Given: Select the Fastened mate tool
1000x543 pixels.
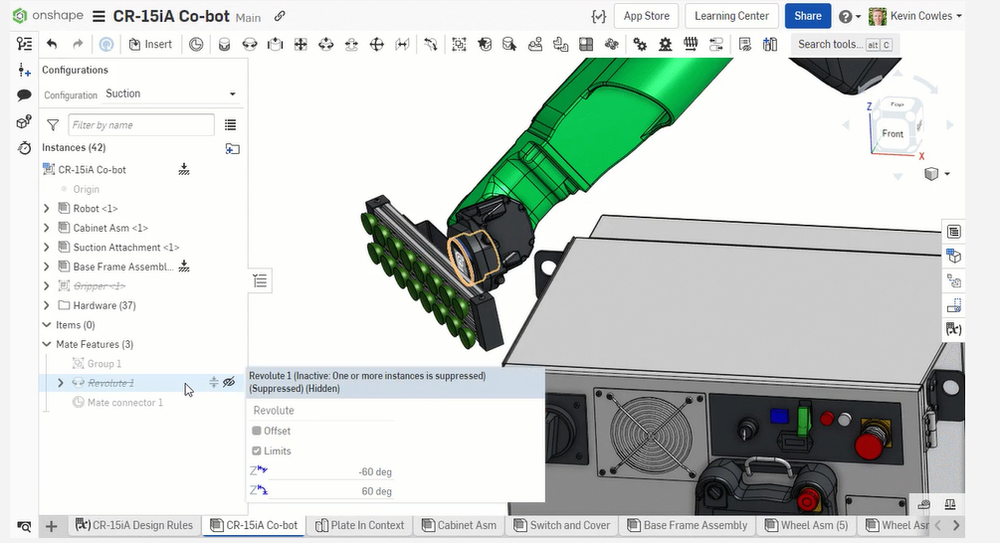Looking at the screenshot, I should pos(225,44).
